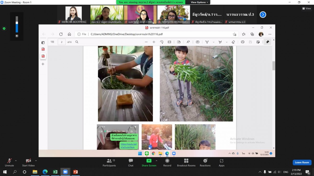The width and height of the screenshot is (314, 176).
Task: Start recording with the Record button
Action: tap(167, 162)
